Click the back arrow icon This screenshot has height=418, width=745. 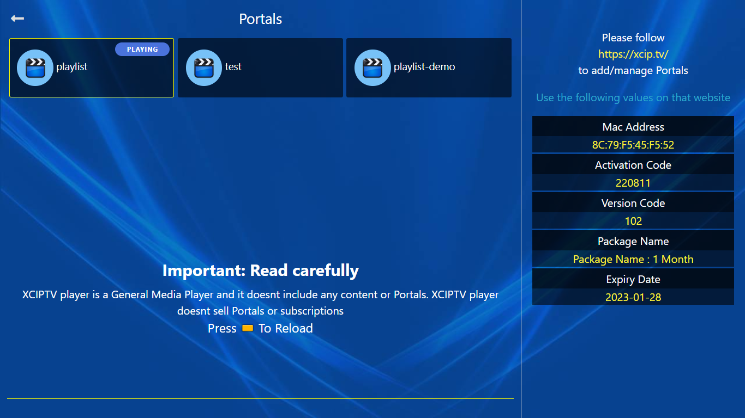pyautogui.click(x=17, y=19)
